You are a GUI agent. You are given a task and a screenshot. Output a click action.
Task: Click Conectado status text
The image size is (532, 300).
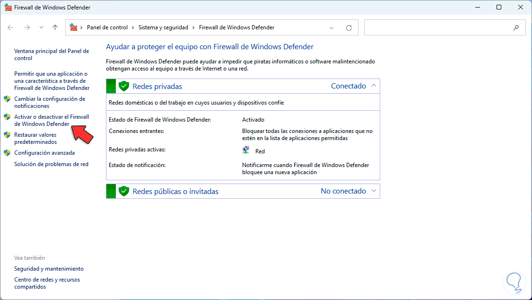point(349,86)
